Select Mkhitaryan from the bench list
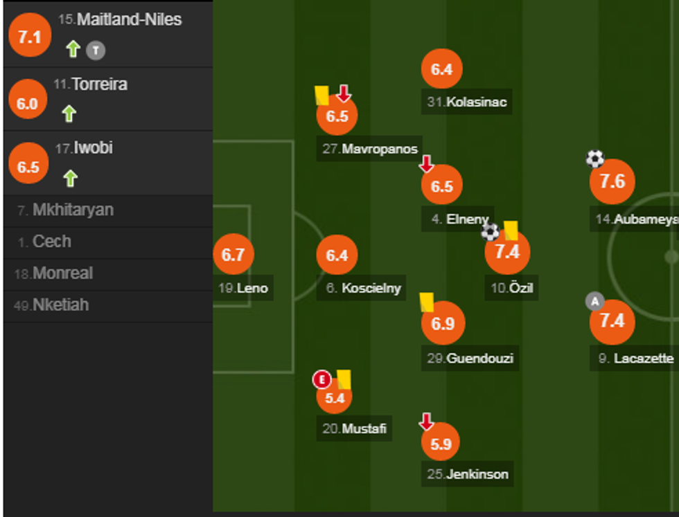 pyautogui.click(x=73, y=210)
